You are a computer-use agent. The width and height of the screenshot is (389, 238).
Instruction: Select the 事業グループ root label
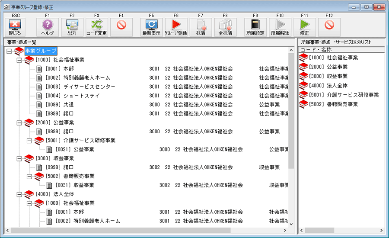pyautogui.click(x=41, y=51)
